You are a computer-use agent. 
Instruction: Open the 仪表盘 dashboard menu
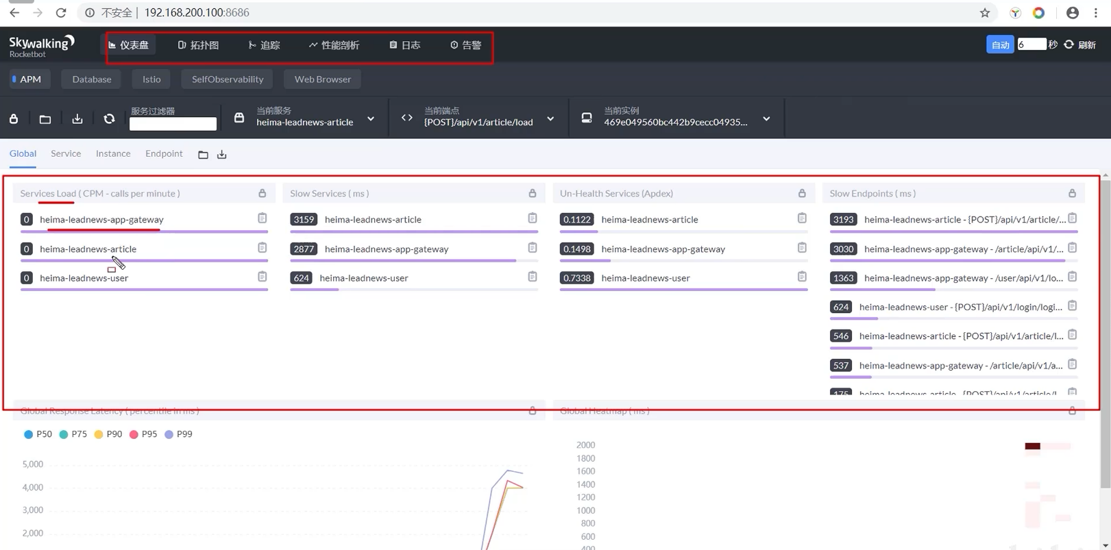coord(129,45)
